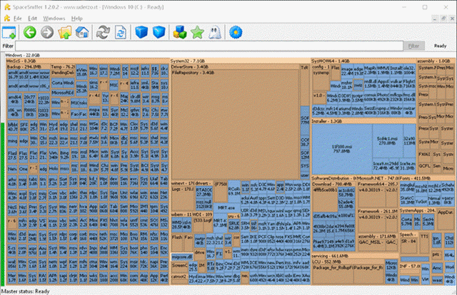Select the PendingDel folder in Temp

63,74
